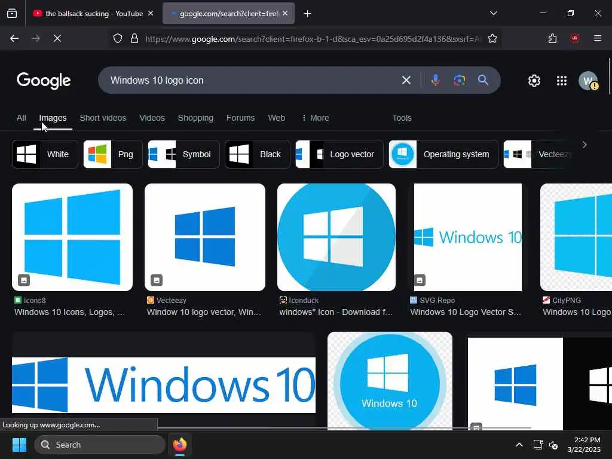
Task: Show hidden system tray icons
Action: pos(519,445)
